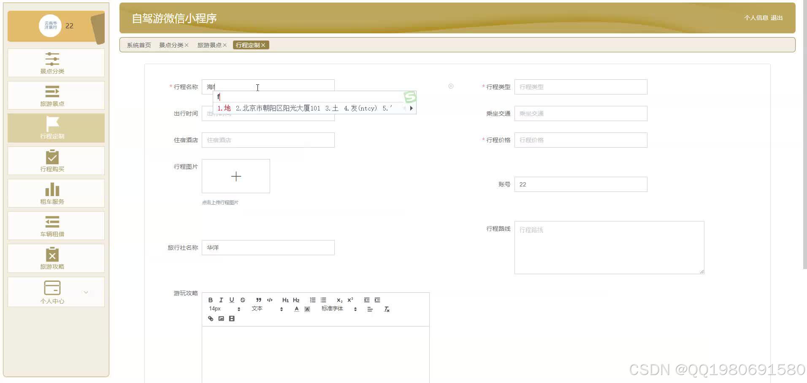Insert a code block in editor
The height and width of the screenshot is (383, 807).
point(270,300)
